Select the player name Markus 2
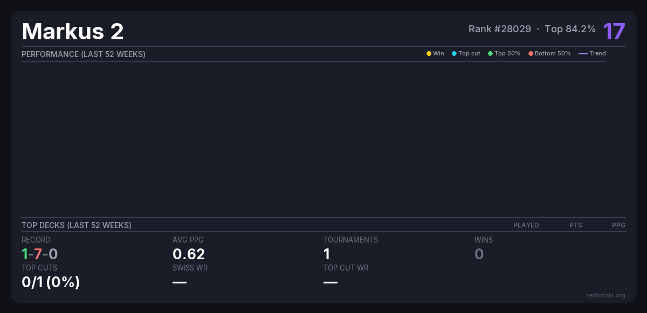The width and height of the screenshot is (647, 313). pos(73,31)
